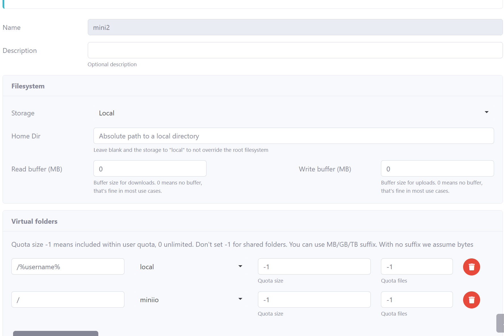The image size is (504, 336).
Task: Click the Write buffer (MB) label
Action: pyautogui.click(x=325, y=169)
